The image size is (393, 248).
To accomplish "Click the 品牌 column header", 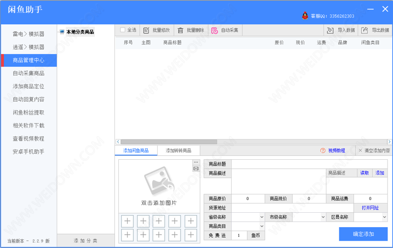I will pos(342,43).
